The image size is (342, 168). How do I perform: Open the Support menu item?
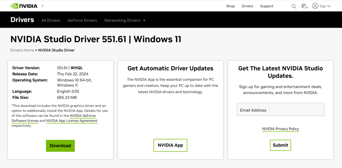click(267, 6)
